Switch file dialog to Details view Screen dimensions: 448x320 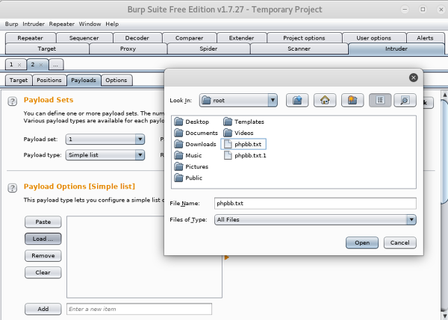pyautogui.click(x=405, y=100)
